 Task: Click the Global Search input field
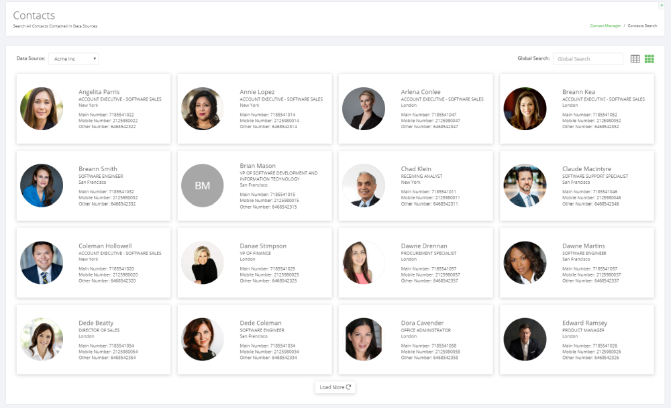point(588,59)
